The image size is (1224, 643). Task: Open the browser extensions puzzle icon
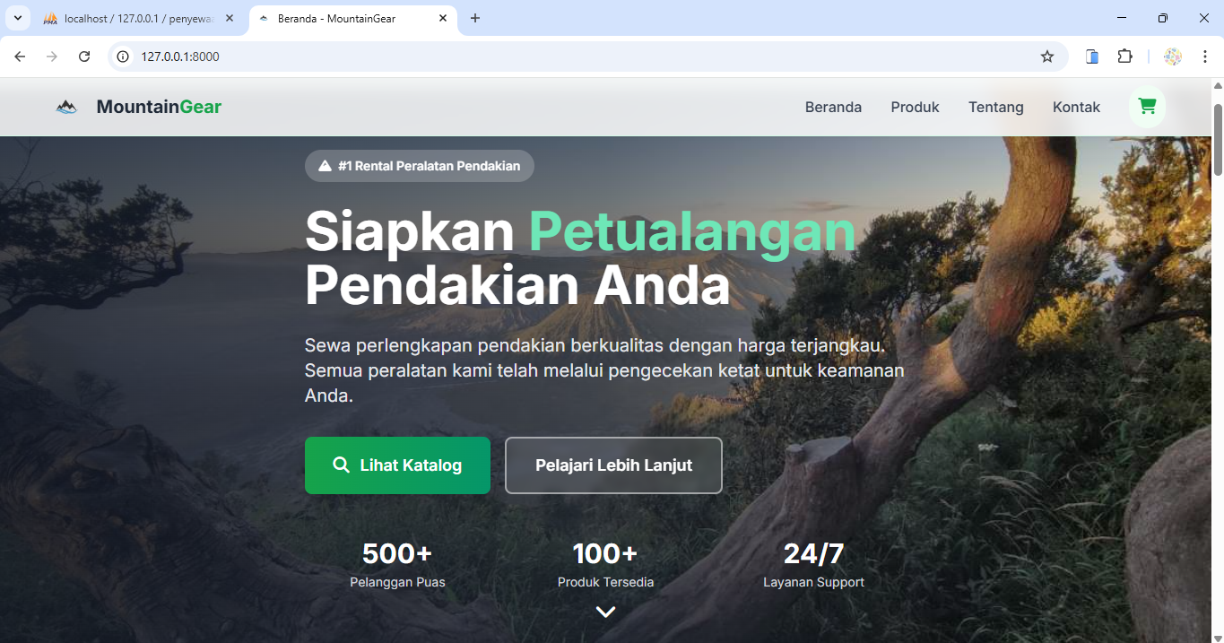click(x=1124, y=56)
